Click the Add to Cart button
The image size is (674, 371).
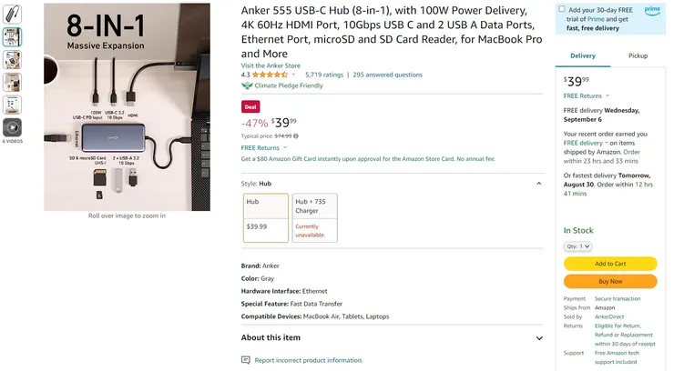pyautogui.click(x=610, y=264)
